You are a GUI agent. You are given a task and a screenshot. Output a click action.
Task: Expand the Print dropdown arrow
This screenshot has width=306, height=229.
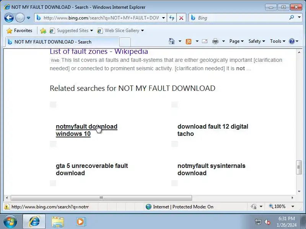tap(223, 41)
